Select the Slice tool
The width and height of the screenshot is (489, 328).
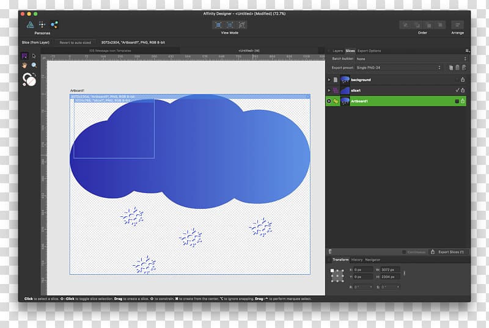(25, 56)
